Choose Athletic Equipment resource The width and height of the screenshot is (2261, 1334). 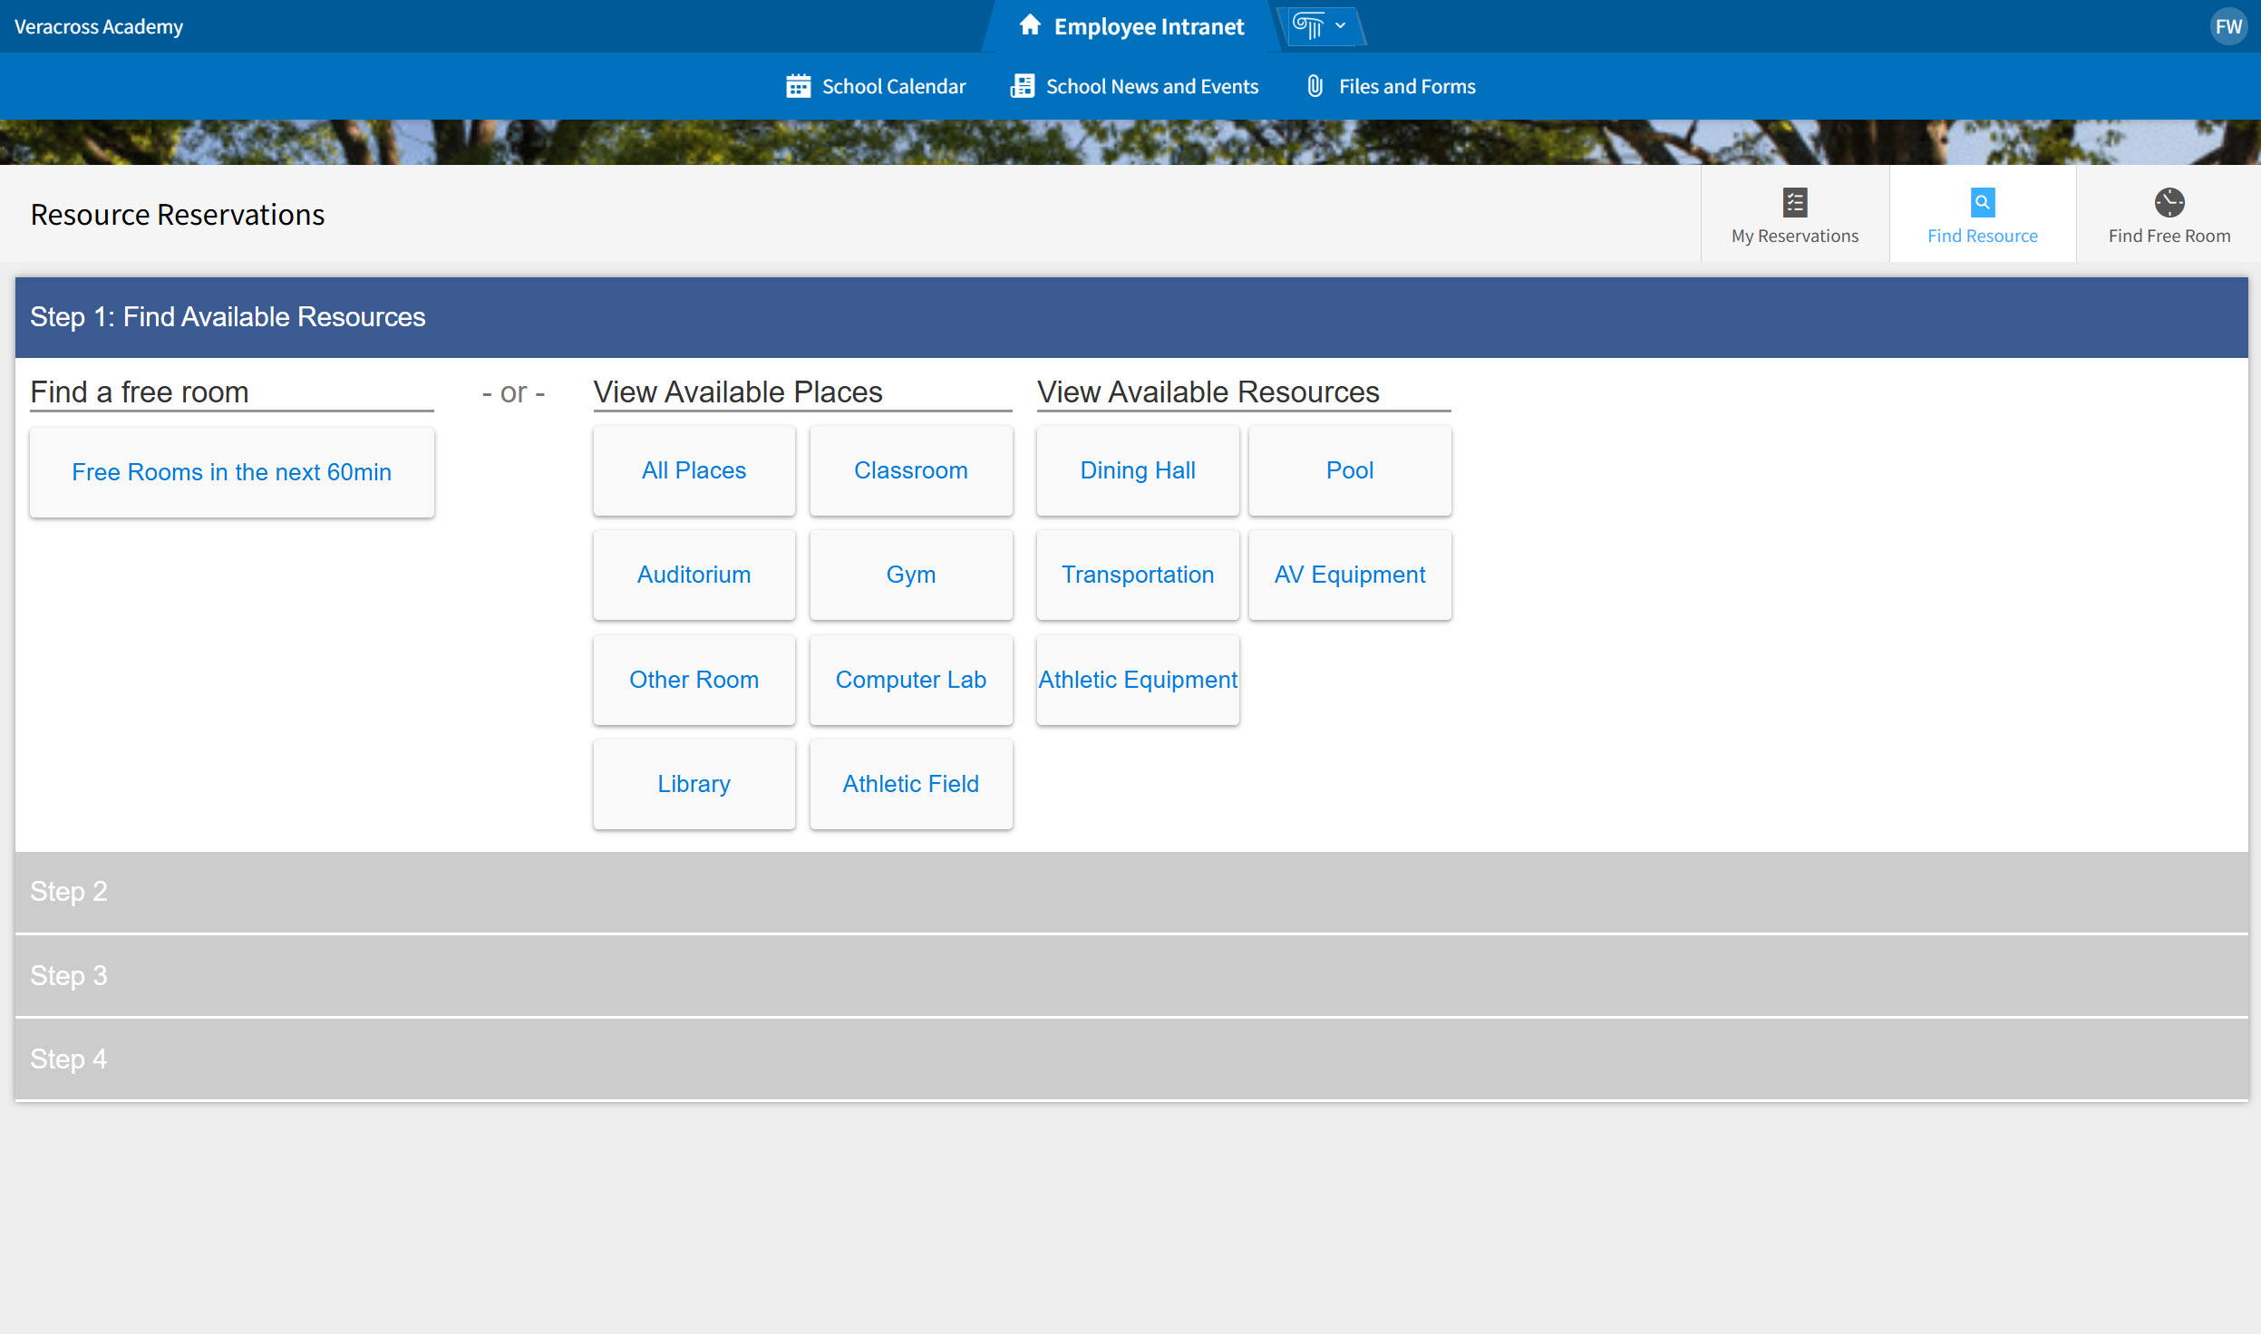tap(1137, 680)
